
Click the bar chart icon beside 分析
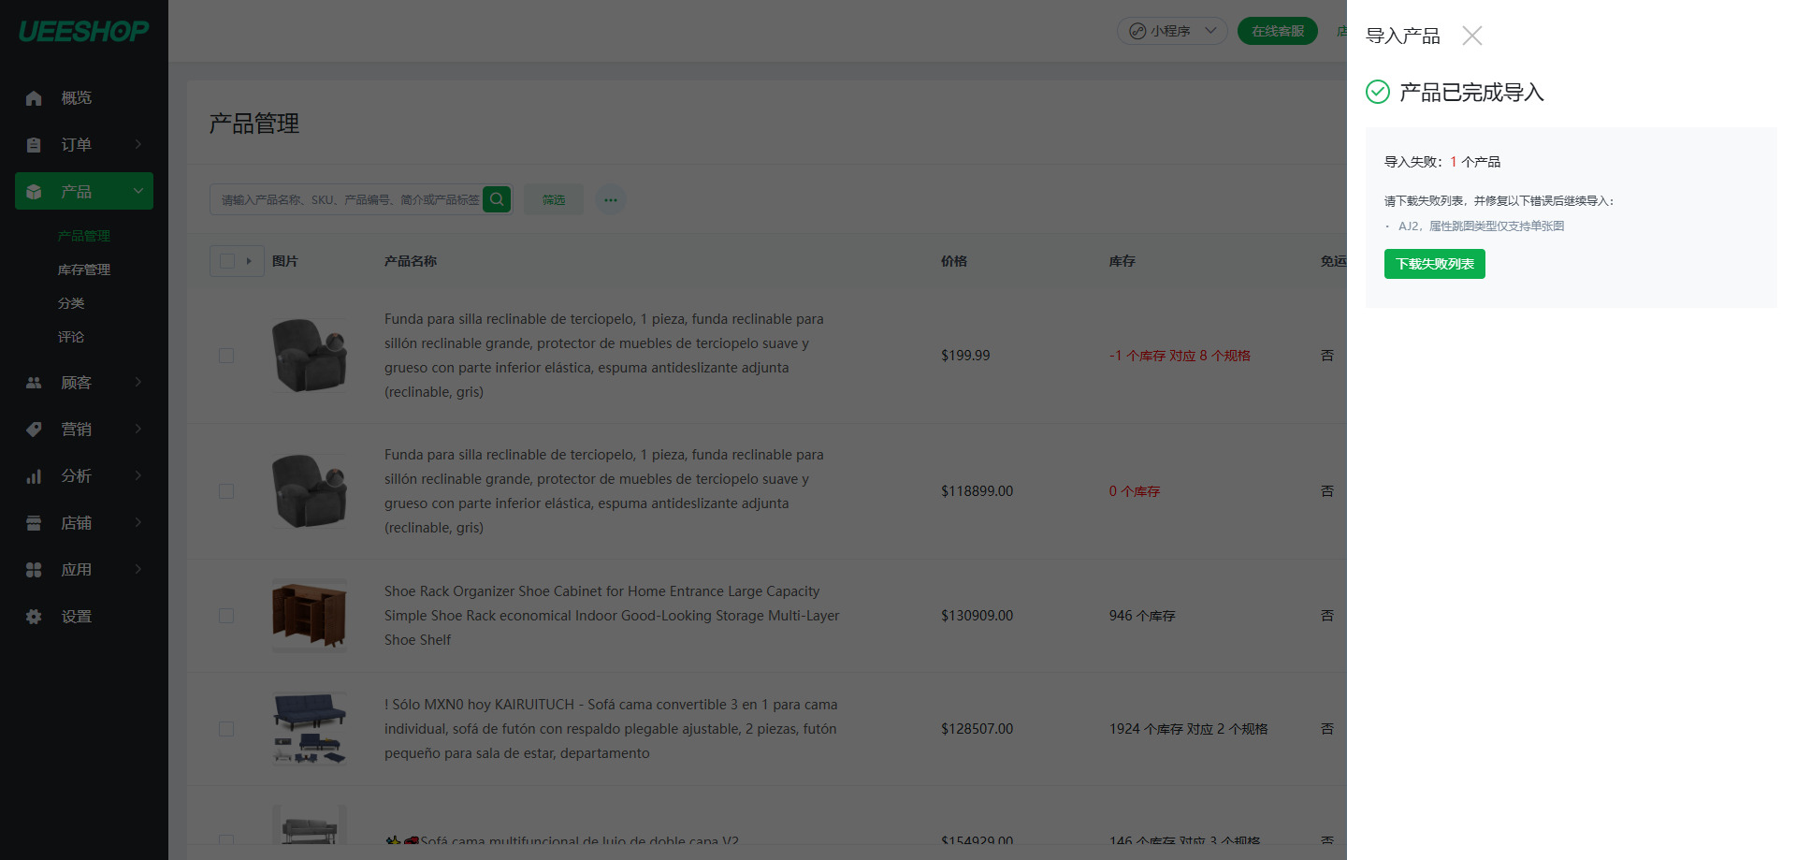(34, 476)
